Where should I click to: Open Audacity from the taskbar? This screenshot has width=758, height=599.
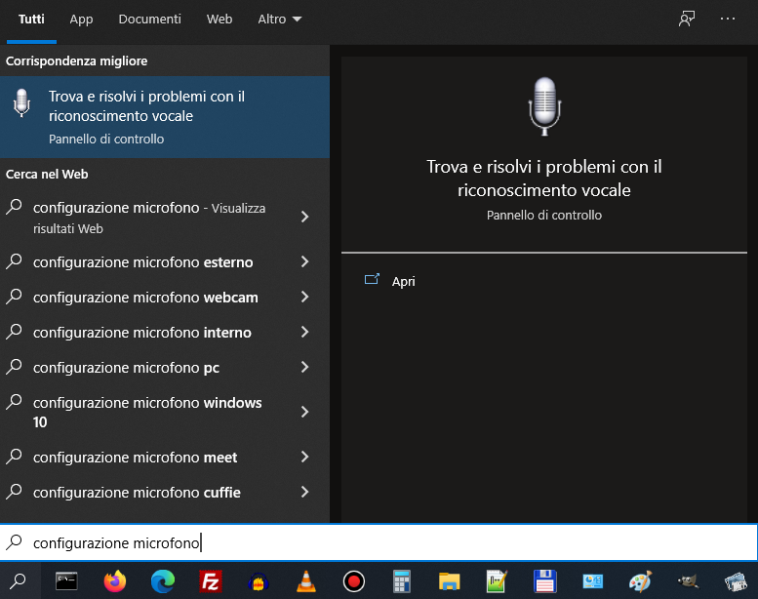point(259,581)
